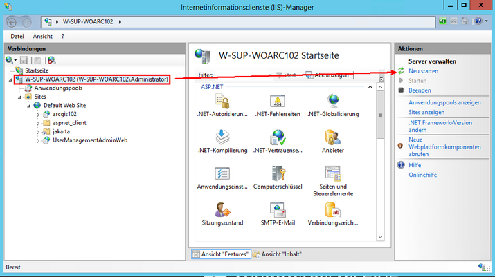Image resolution: width=495 pixels, height=277 pixels.
Task: Click the back navigation arrow button
Action: click(12, 22)
